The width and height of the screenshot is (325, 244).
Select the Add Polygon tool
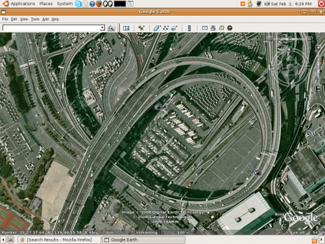[157, 28]
